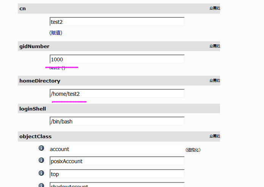Image resolution: width=264 pixels, height=187 pixels.
Task: Click the loginShell field /bin/bash
Action: coord(117,121)
